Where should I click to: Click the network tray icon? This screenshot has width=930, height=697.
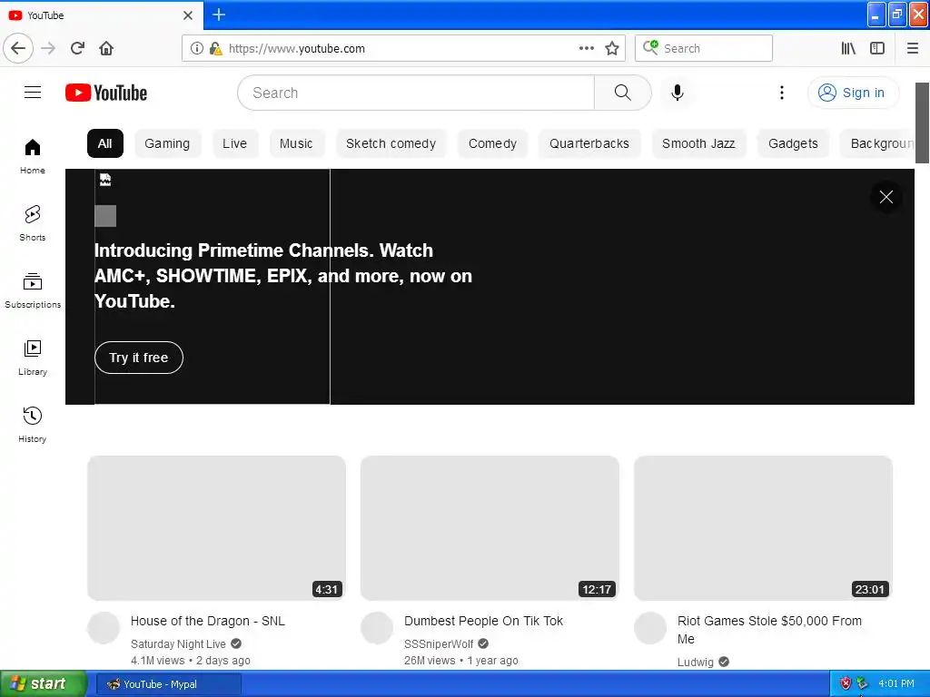pyautogui.click(x=863, y=683)
